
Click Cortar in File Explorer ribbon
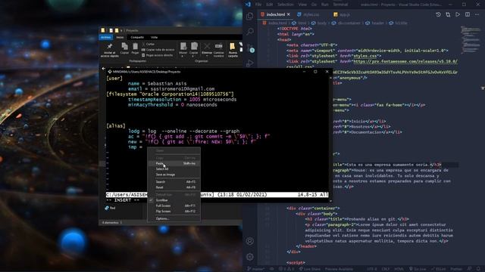click(x=149, y=45)
